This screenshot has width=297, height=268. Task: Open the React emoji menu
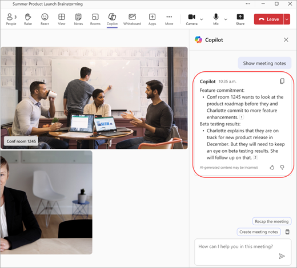coord(45,19)
